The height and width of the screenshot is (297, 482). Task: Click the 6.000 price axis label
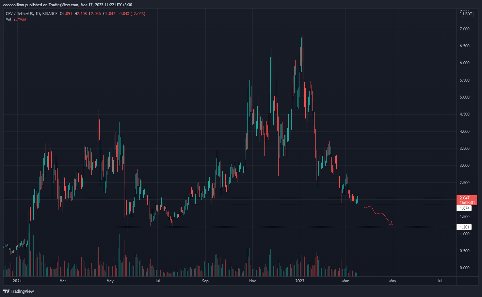(464, 63)
